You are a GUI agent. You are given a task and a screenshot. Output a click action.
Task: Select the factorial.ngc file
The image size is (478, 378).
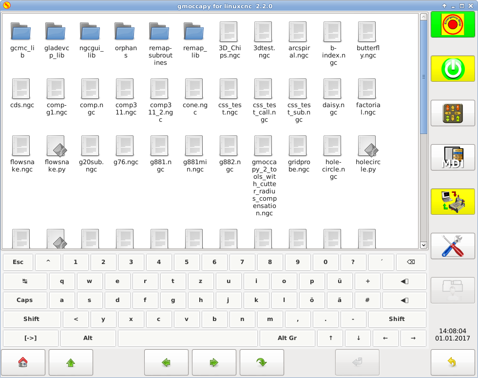tap(368, 96)
